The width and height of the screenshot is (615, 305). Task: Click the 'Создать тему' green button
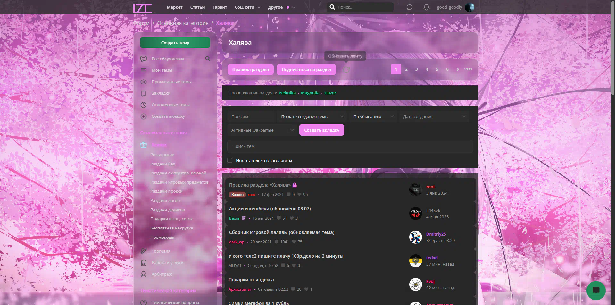tap(175, 43)
